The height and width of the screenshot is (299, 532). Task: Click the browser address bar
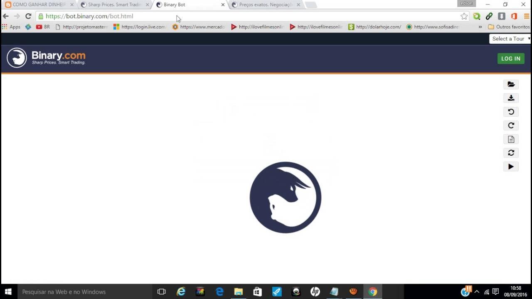point(249,16)
